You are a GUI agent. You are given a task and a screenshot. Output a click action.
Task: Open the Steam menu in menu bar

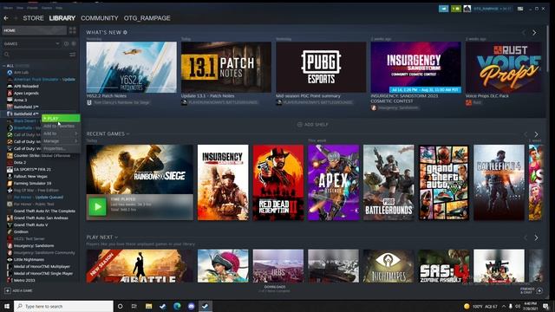click(8, 8)
